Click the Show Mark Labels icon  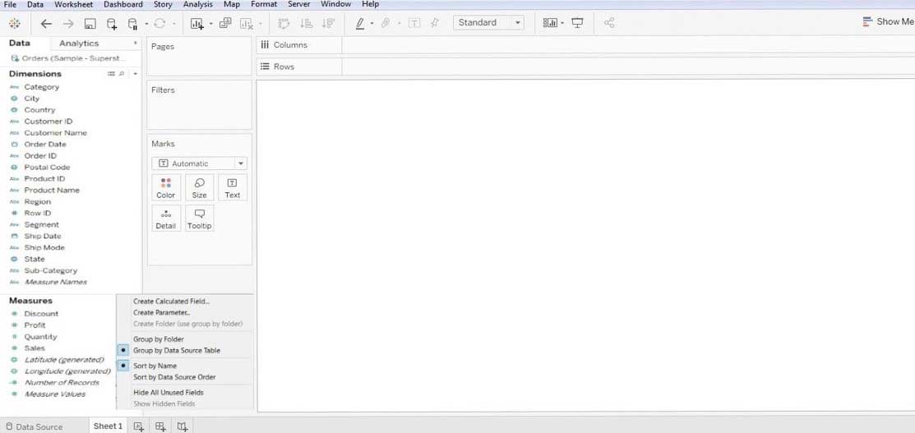click(x=414, y=23)
